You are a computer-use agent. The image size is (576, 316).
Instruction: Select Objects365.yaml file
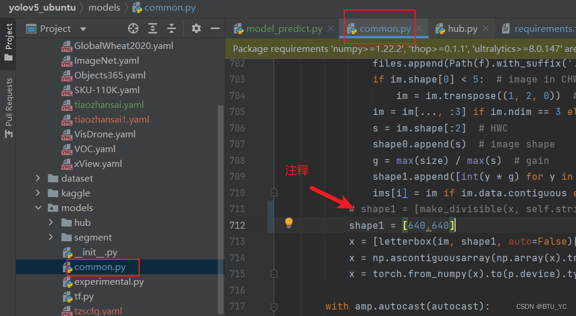coord(110,75)
